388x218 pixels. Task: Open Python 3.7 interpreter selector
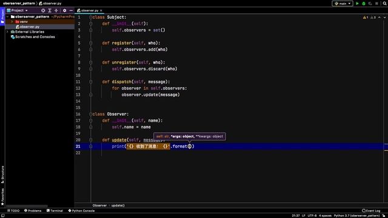click(x=356, y=216)
